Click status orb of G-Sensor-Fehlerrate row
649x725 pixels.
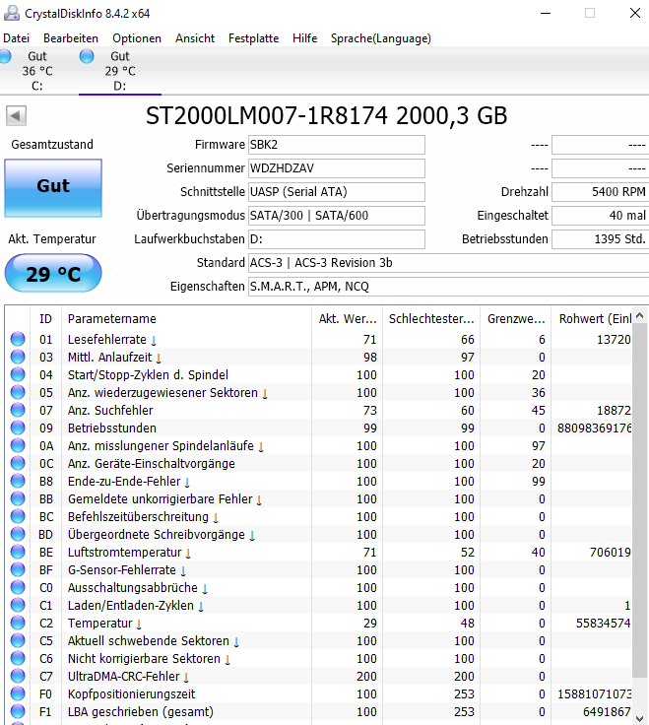click(x=18, y=569)
